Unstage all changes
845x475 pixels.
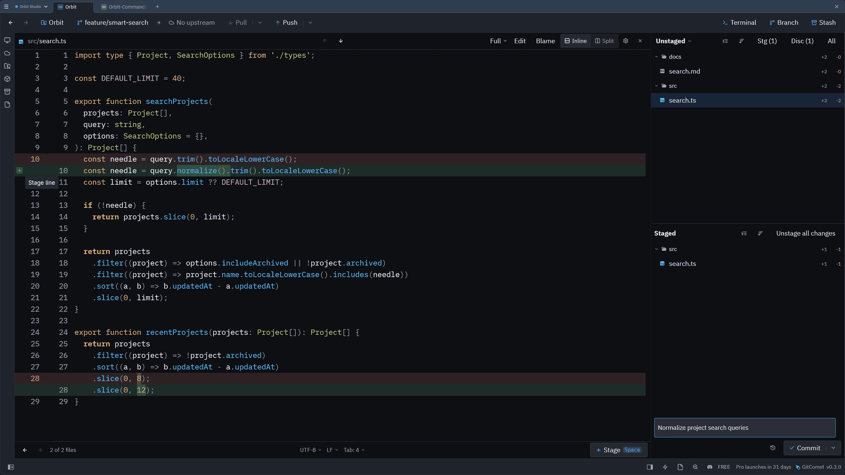point(805,234)
